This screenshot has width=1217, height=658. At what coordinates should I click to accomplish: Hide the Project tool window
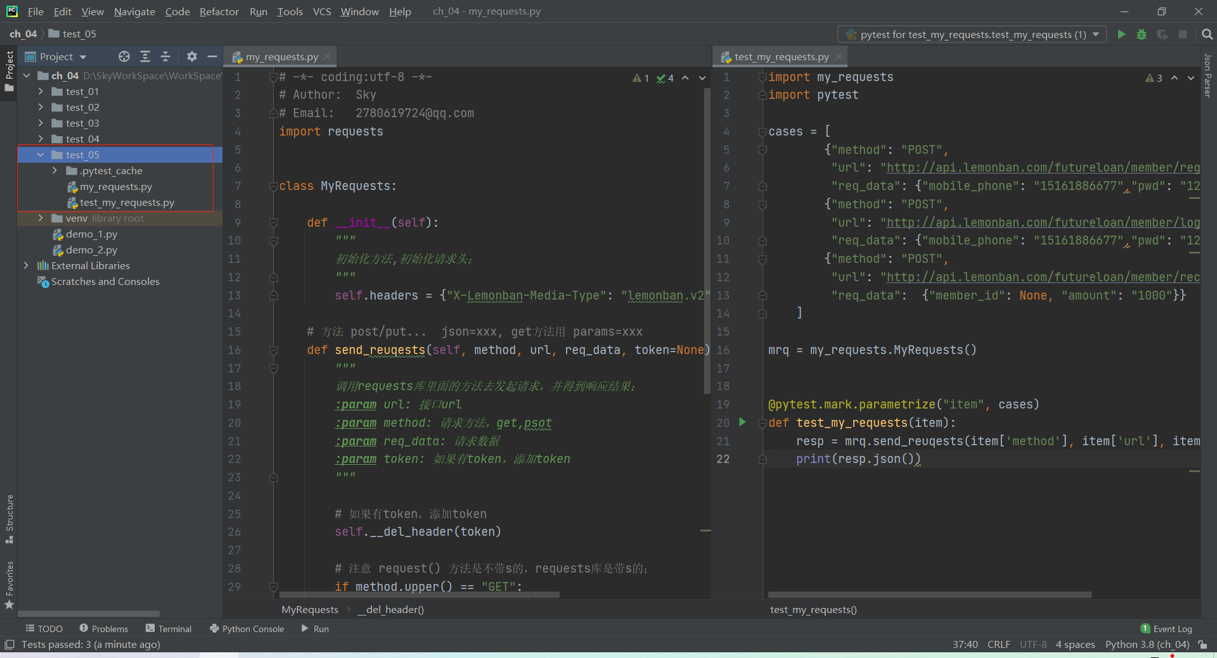[212, 56]
